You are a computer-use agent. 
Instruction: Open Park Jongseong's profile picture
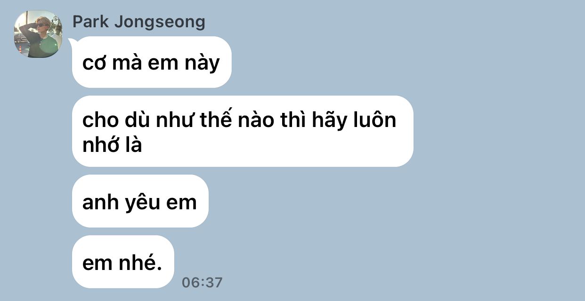(39, 34)
